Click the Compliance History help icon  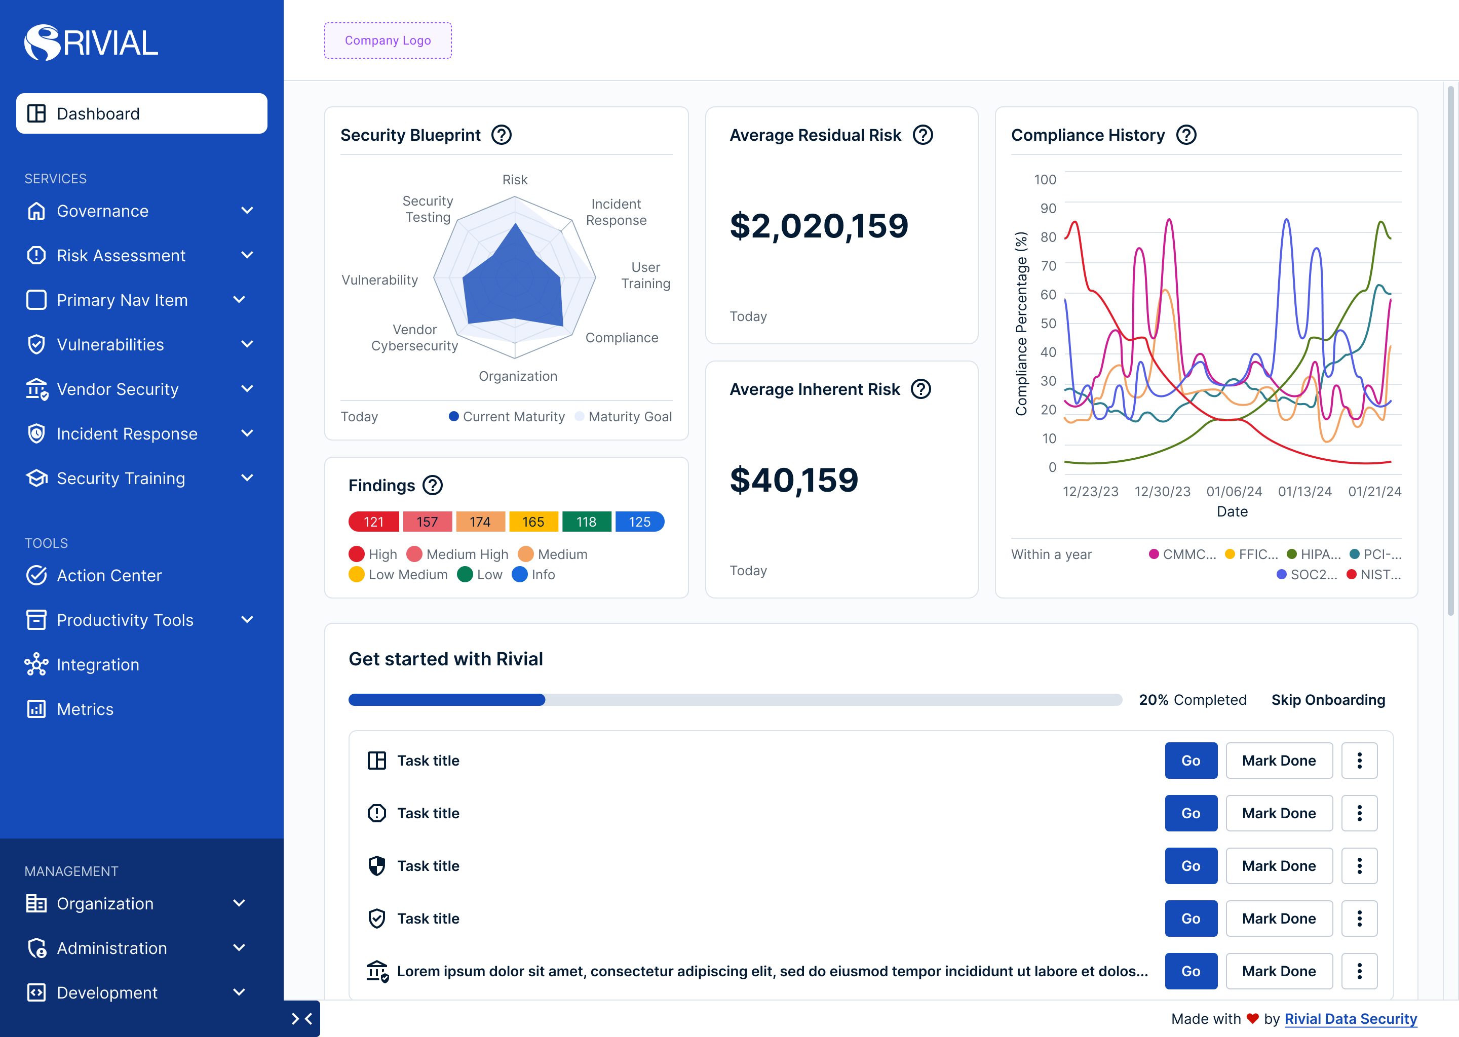pos(1186,135)
